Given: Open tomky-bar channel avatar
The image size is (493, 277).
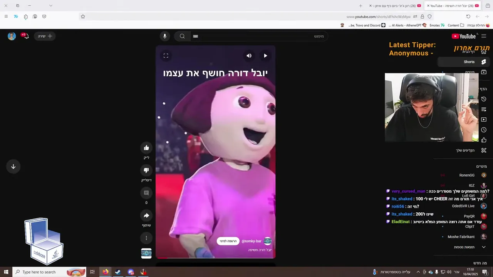Looking at the screenshot, I should pyautogui.click(x=268, y=241).
